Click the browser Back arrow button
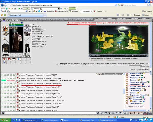The width and height of the screenshot is (153, 122). tap(2, 5)
